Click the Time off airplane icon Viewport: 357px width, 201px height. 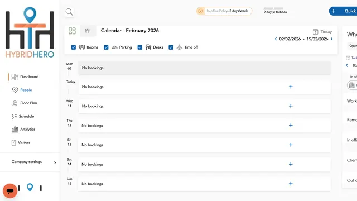click(x=180, y=47)
